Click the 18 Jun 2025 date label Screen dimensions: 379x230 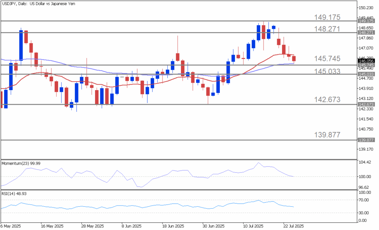[x=172, y=226]
